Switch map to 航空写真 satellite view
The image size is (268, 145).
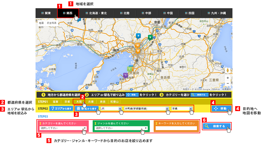[x=51, y=23]
